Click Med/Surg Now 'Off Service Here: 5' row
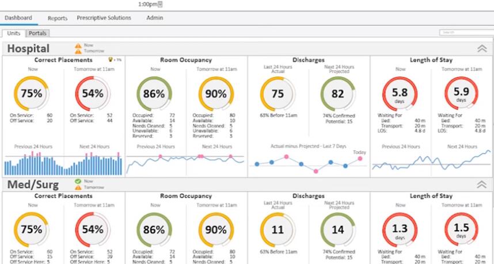494x264 pixels. click(x=31, y=262)
